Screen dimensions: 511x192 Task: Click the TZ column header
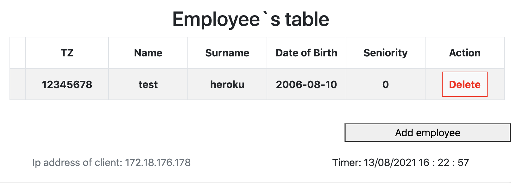67,53
